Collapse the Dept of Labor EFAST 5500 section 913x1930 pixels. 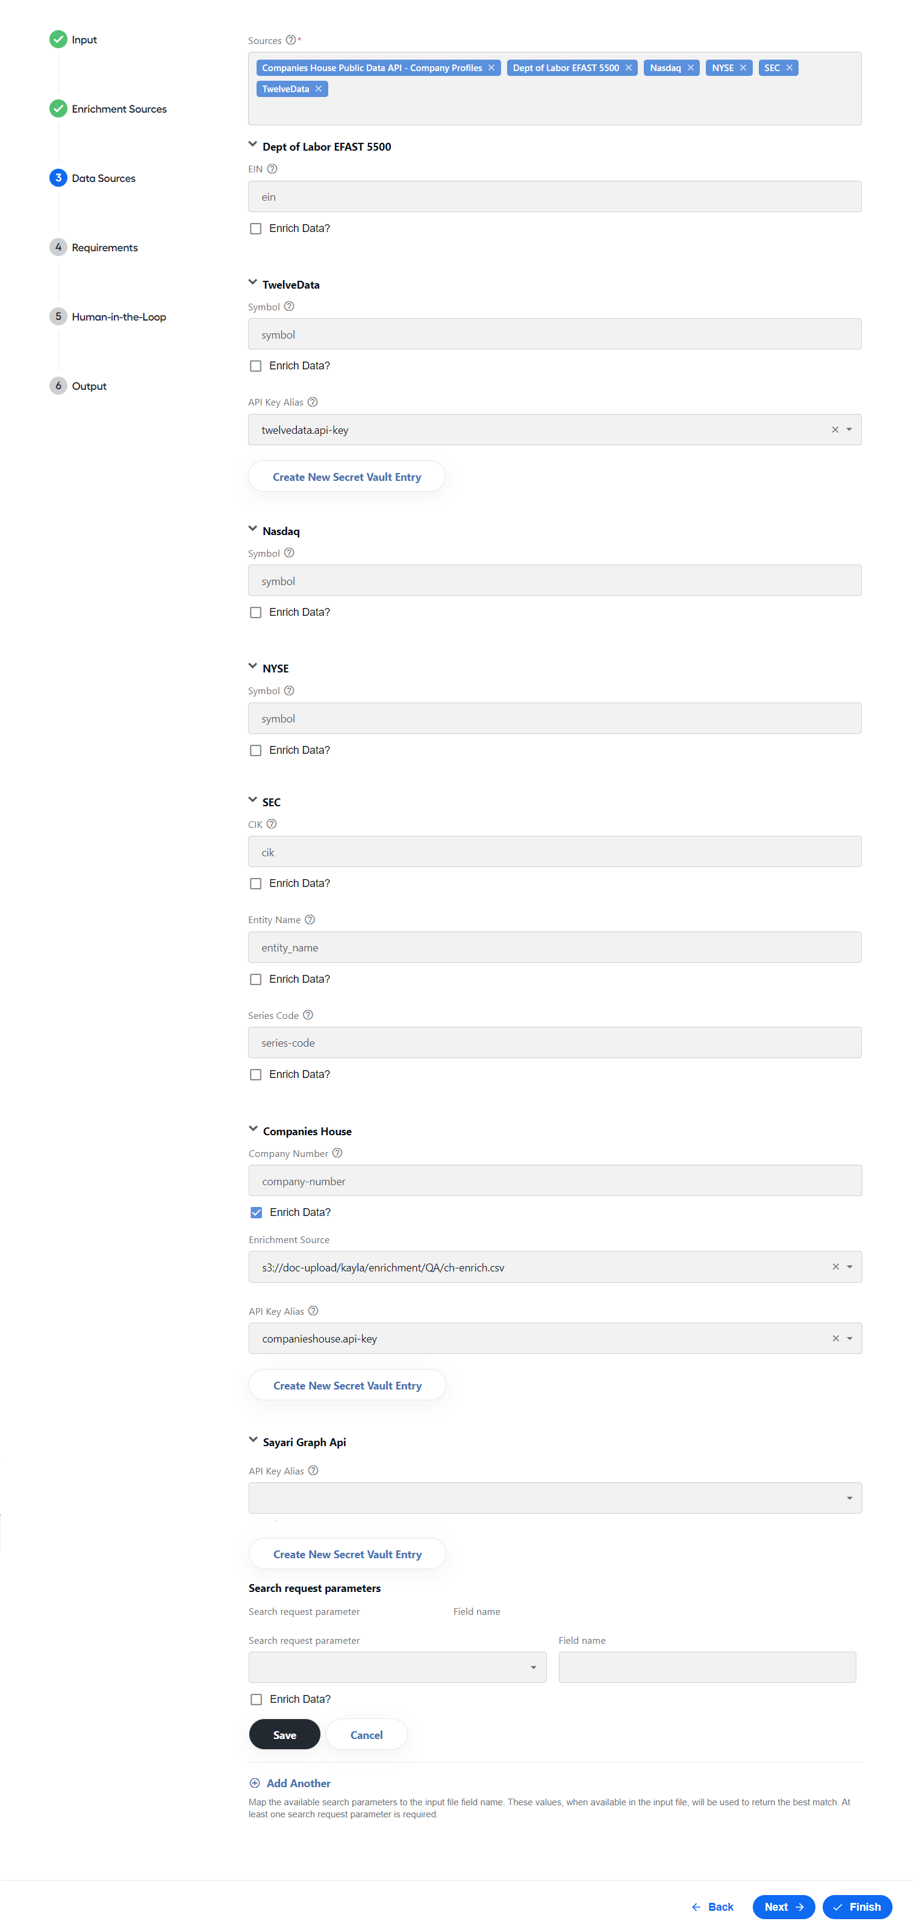(x=252, y=145)
